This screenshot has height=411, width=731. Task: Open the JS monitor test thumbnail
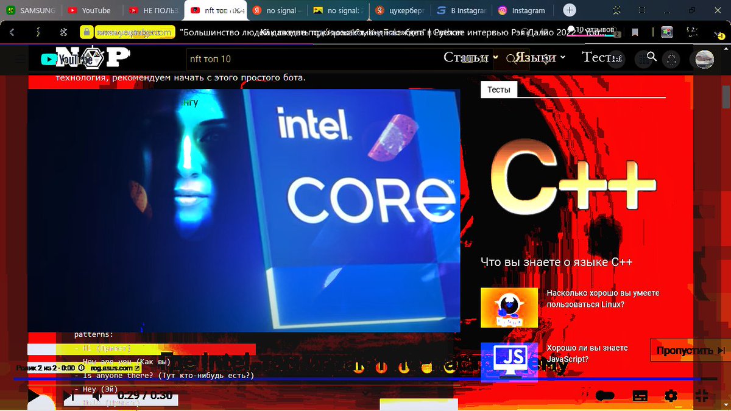[x=509, y=362]
